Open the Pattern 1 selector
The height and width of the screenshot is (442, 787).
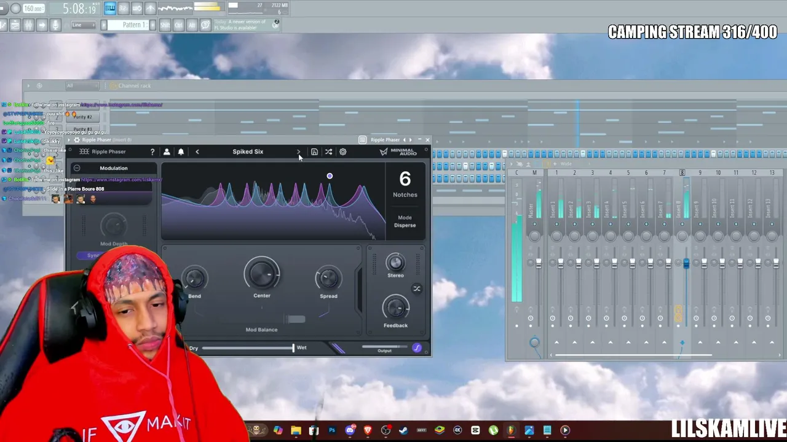129,25
